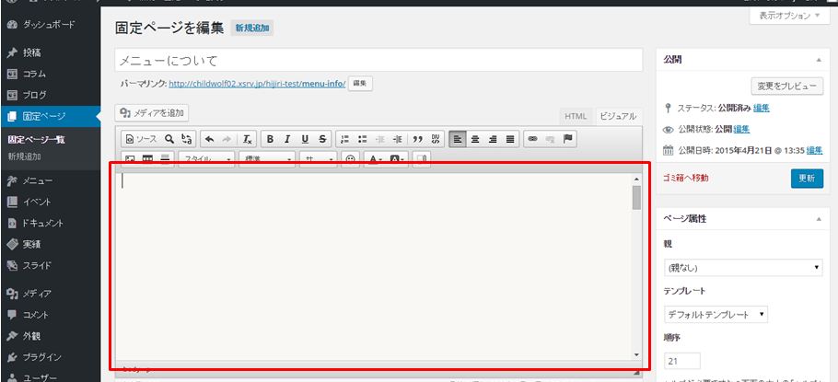The width and height of the screenshot is (838, 382).
Task: Click the blue 更新 update button
Action: [807, 179]
